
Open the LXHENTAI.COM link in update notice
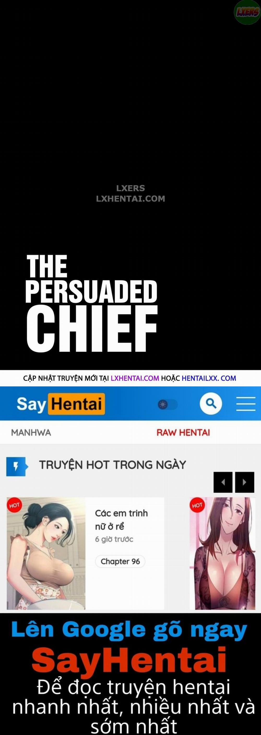[135, 378]
